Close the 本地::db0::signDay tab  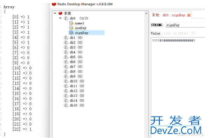[189, 15]
